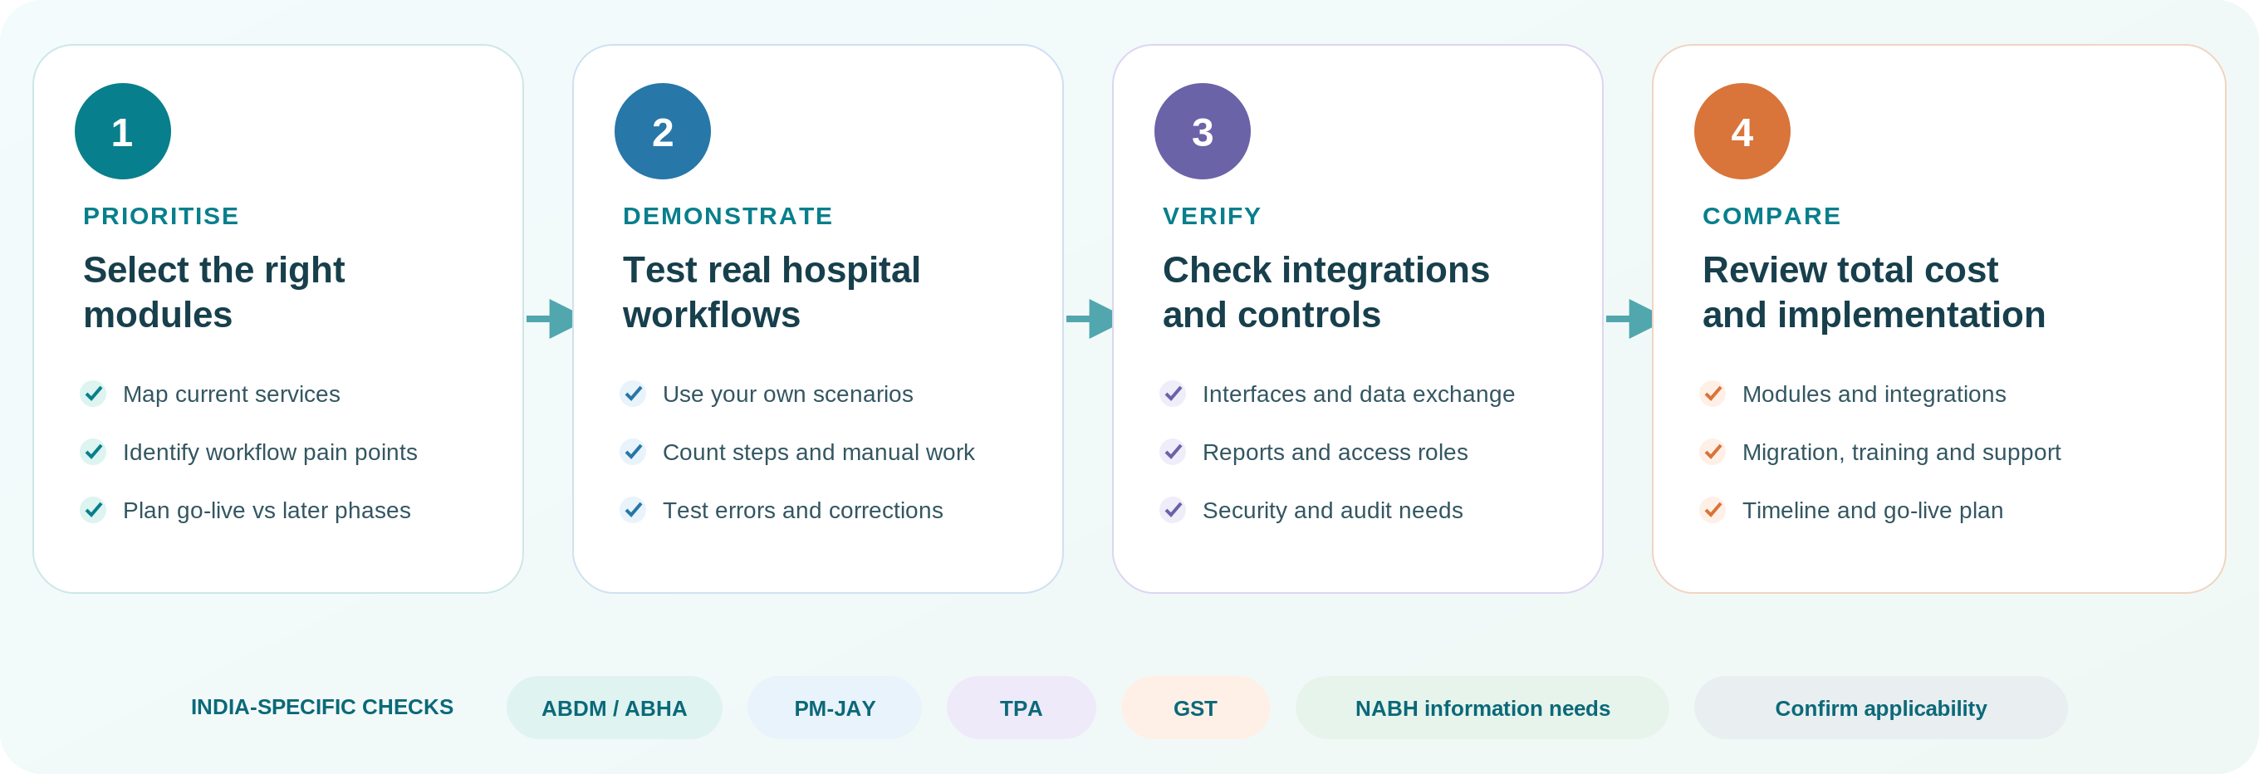Image resolution: width=2259 pixels, height=774 pixels.
Task: Click the INDIA-SPECIFIC CHECKS label
Action: coord(322,707)
